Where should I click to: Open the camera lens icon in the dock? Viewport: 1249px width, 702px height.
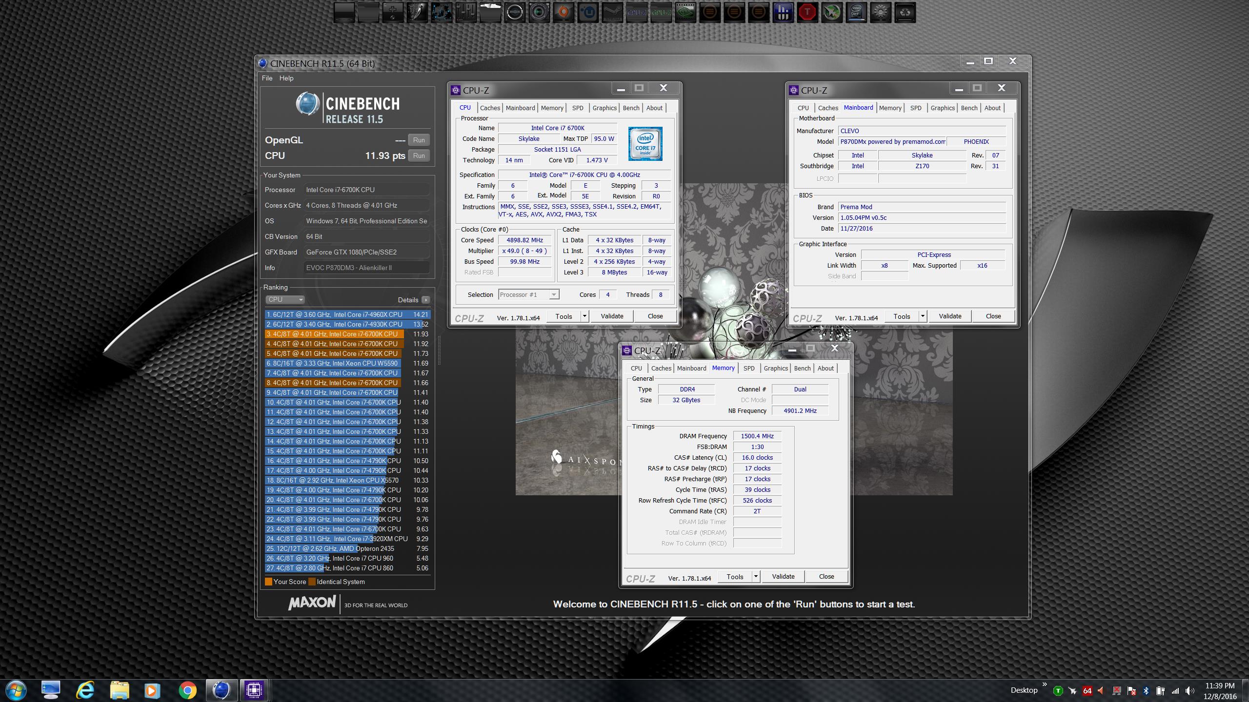click(x=539, y=12)
